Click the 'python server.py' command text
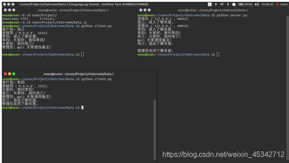 [x=232, y=15]
